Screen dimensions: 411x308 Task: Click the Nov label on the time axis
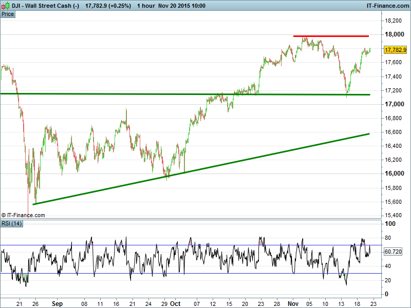tap(294, 303)
